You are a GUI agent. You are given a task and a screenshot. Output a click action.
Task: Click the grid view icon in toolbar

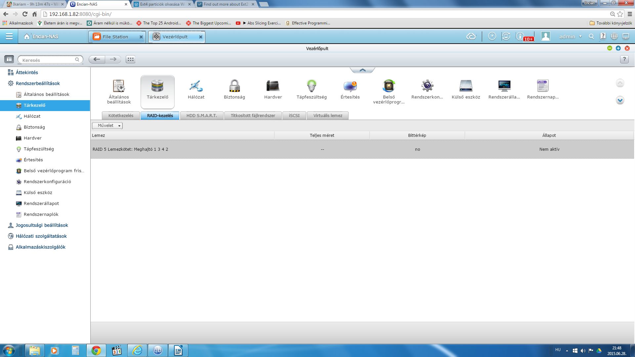[130, 59]
